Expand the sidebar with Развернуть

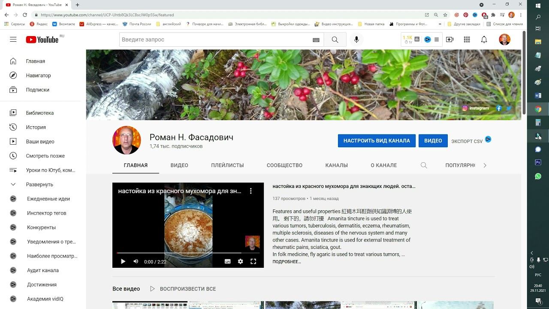click(40, 185)
